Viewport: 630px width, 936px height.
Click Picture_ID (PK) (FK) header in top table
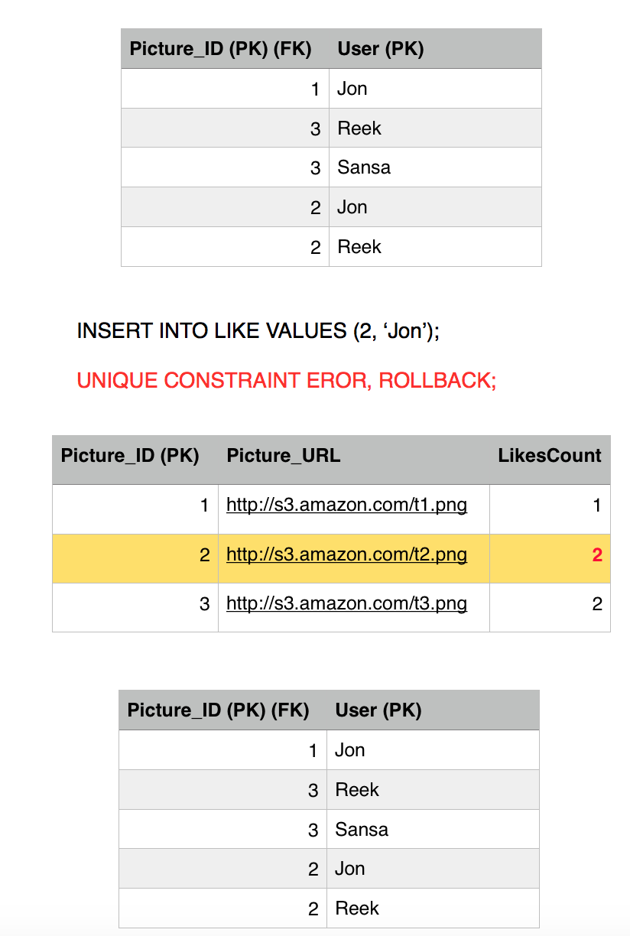[221, 49]
